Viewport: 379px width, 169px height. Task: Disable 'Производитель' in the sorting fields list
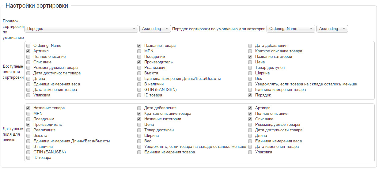139,62
